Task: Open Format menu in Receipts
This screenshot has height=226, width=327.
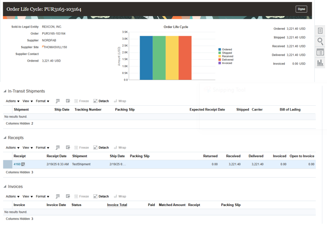Action: [x=42, y=148]
